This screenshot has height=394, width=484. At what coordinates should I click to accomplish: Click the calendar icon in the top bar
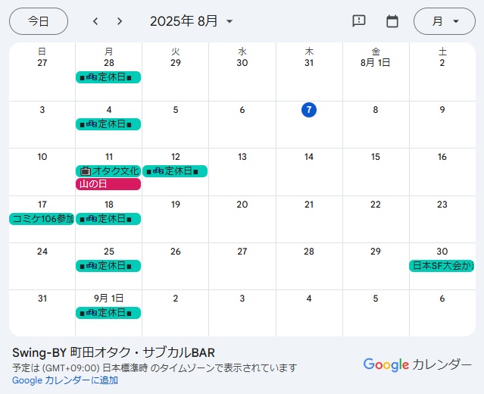point(392,21)
